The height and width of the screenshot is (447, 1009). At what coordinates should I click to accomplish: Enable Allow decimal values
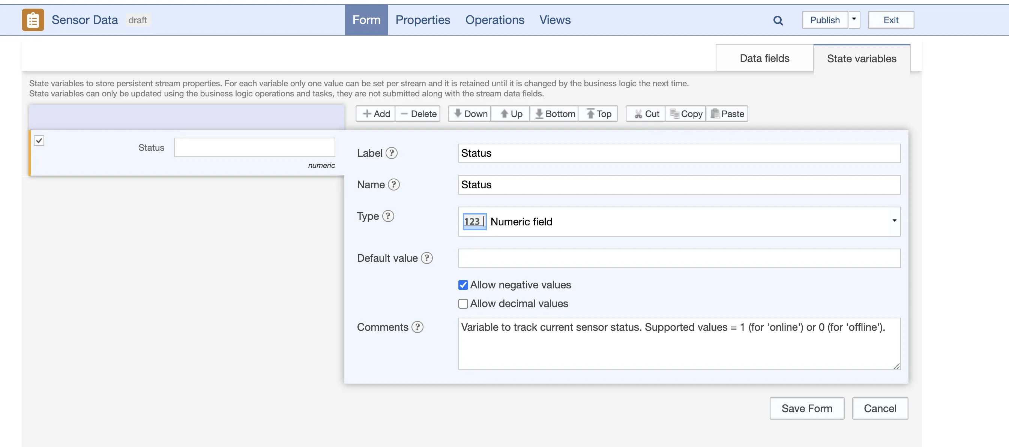point(463,304)
